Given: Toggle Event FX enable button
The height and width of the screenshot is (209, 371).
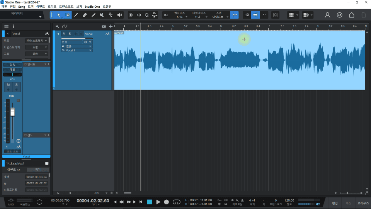Looking at the screenshot, I should (38, 170).
